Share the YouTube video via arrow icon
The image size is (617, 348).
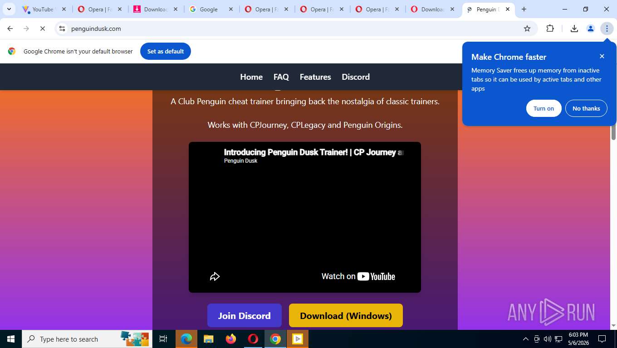[x=215, y=276]
